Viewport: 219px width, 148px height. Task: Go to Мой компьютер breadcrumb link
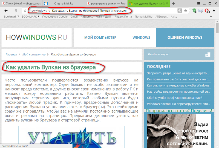coord(34,55)
